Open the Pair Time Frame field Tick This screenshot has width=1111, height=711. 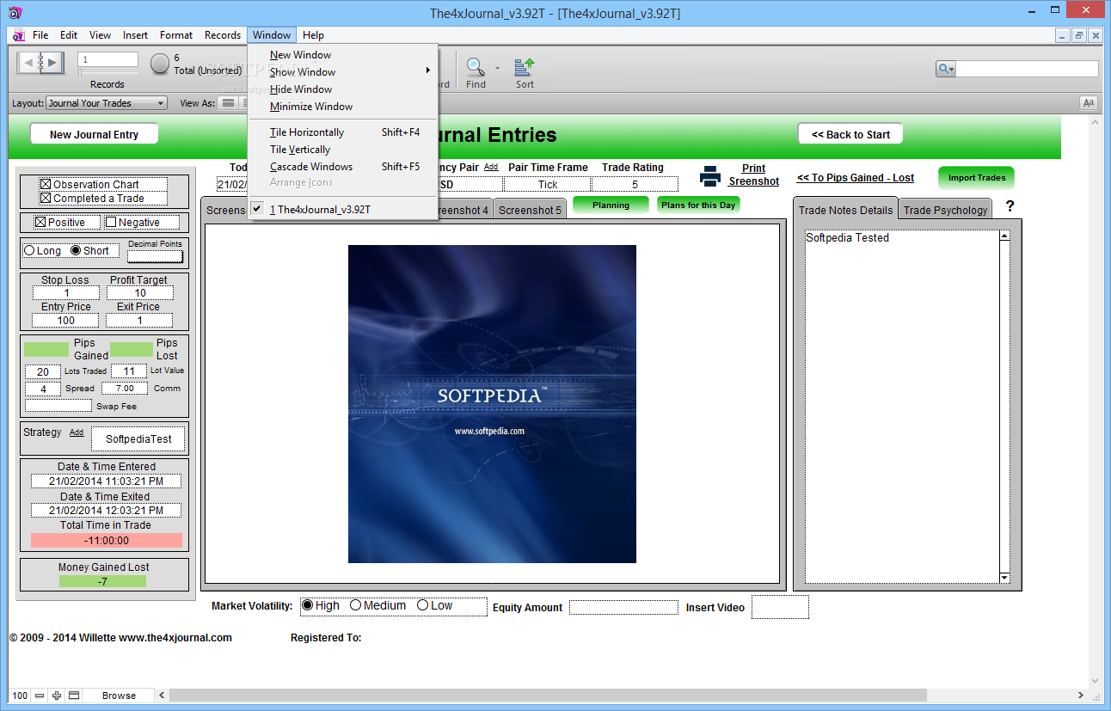548,184
